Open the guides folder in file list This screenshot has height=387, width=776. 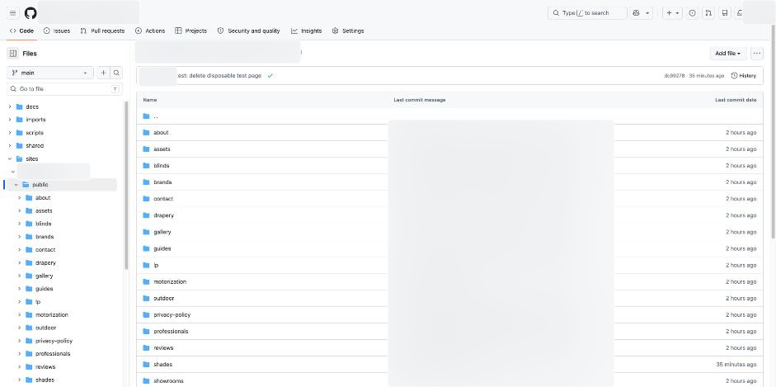click(162, 248)
